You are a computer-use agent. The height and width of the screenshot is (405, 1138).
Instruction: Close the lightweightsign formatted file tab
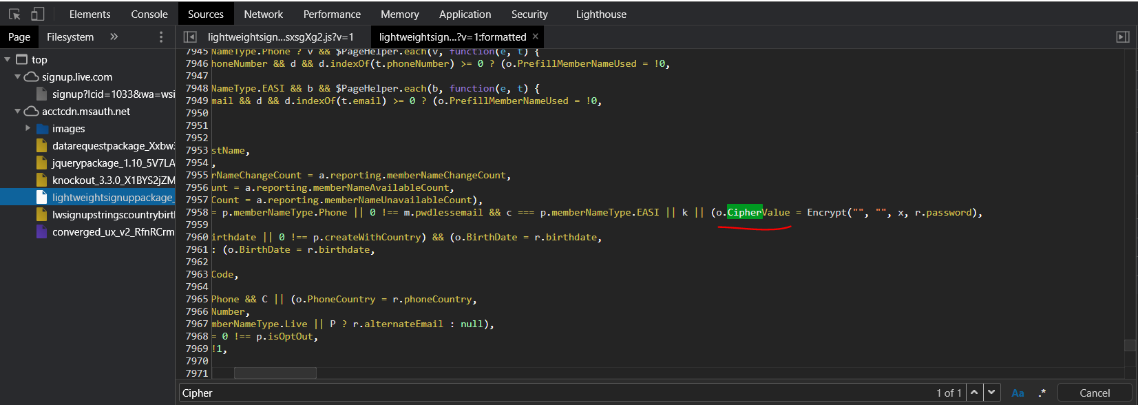click(536, 37)
